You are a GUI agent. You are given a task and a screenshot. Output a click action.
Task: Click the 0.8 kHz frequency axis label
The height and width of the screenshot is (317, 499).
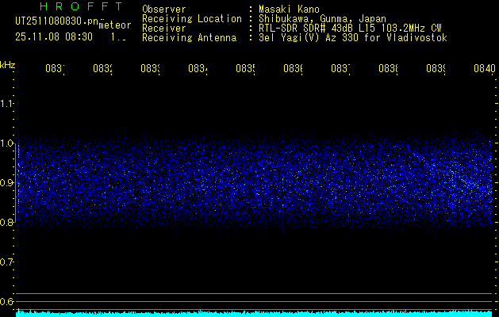coord(8,223)
